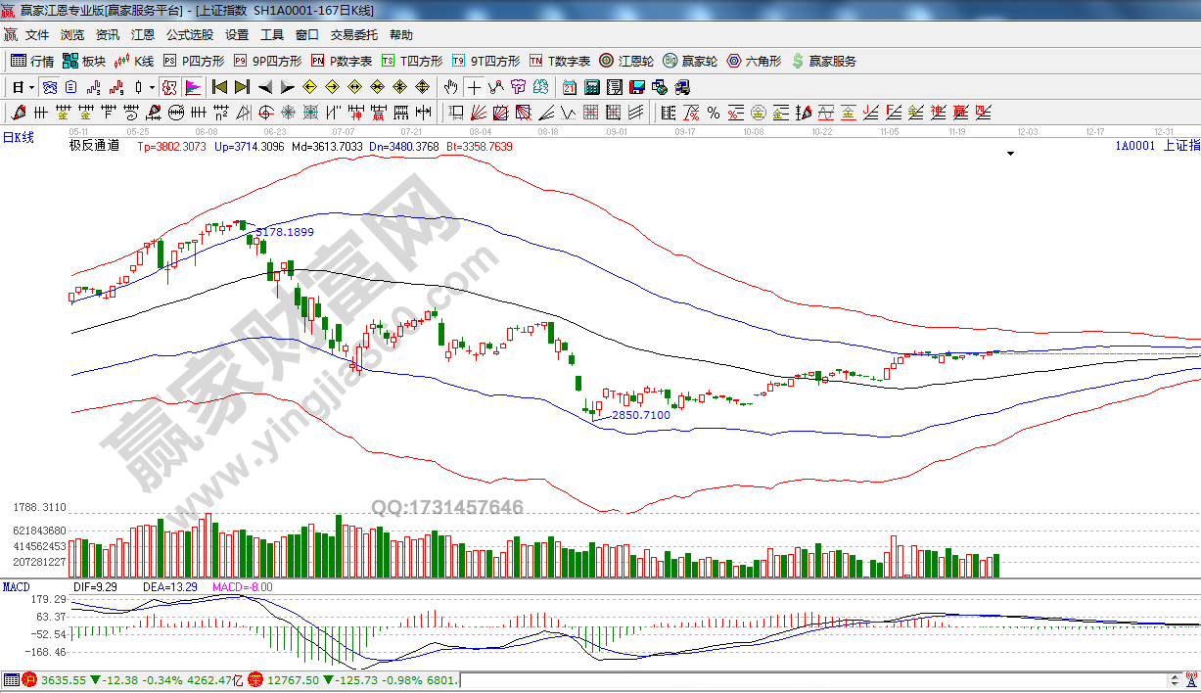1201x693 pixels.
Task: Toggle the highlighted flag indicator button
Action: click(x=192, y=87)
